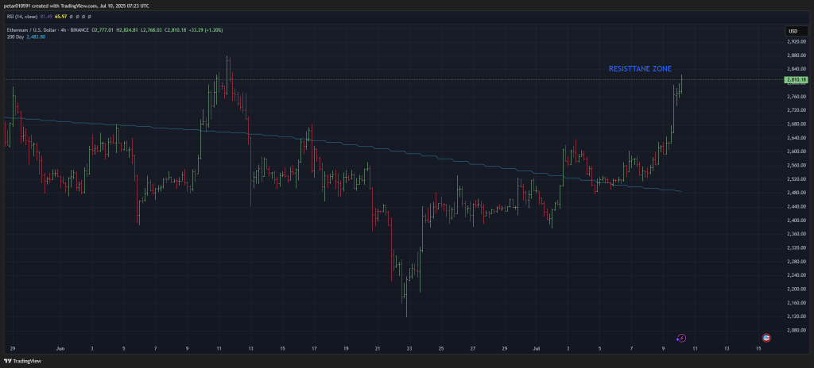This screenshot has width=814, height=368.
Task: Click the high value H2,824.81
Action: [x=127, y=30]
